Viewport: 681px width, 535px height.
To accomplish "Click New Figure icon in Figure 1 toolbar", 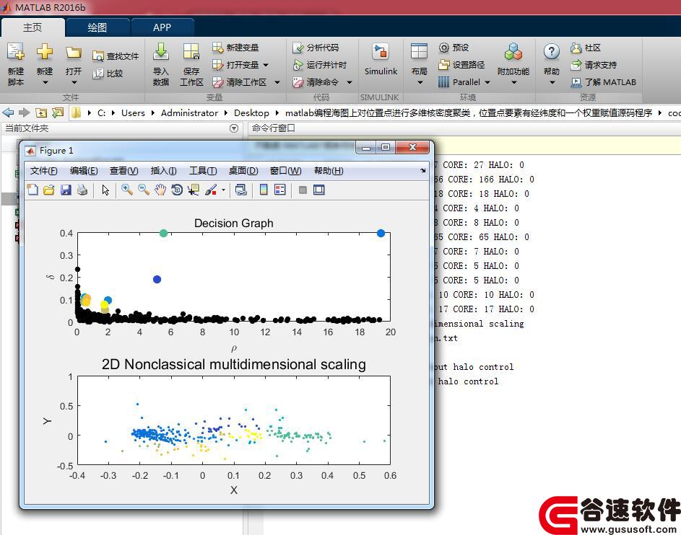I will coord(32,190).
